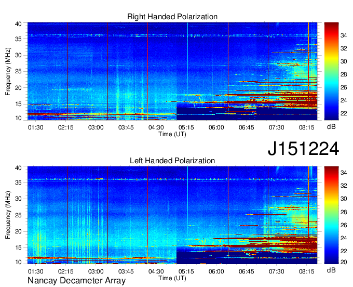Click the 'Right Handed Polarization' plot title
The width and height of the screenshot is (353, 287).
click(172, 17)
